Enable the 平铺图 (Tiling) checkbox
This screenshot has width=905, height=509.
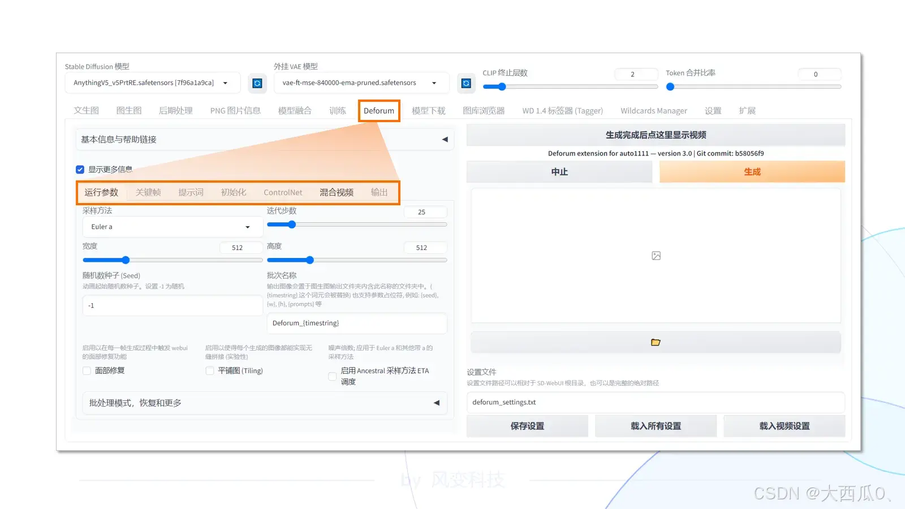210,371
